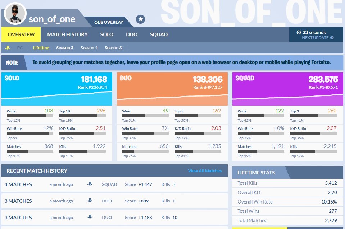Switch to the Overview tab

tap(21, 34)
